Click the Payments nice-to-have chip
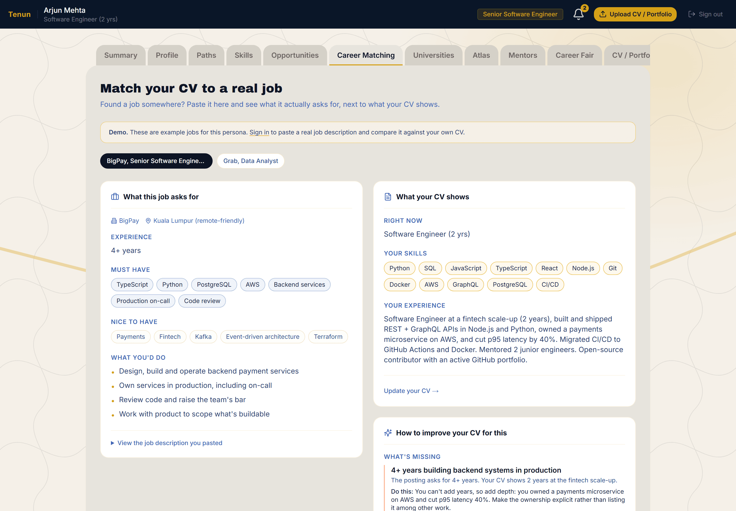This screenshot has height=511, width=736. pyautogui.click(x=131, y=337)
